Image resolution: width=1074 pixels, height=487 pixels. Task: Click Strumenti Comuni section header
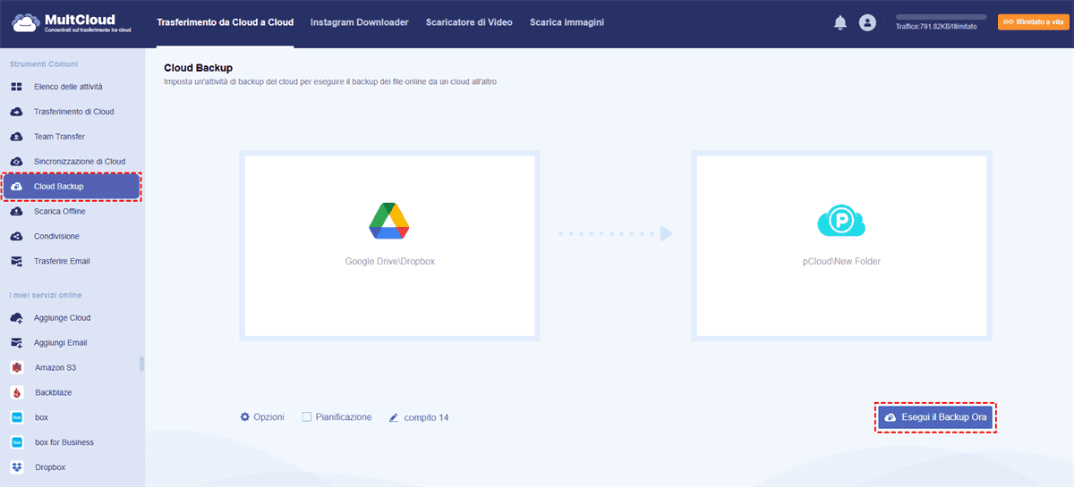pos(44,64)
